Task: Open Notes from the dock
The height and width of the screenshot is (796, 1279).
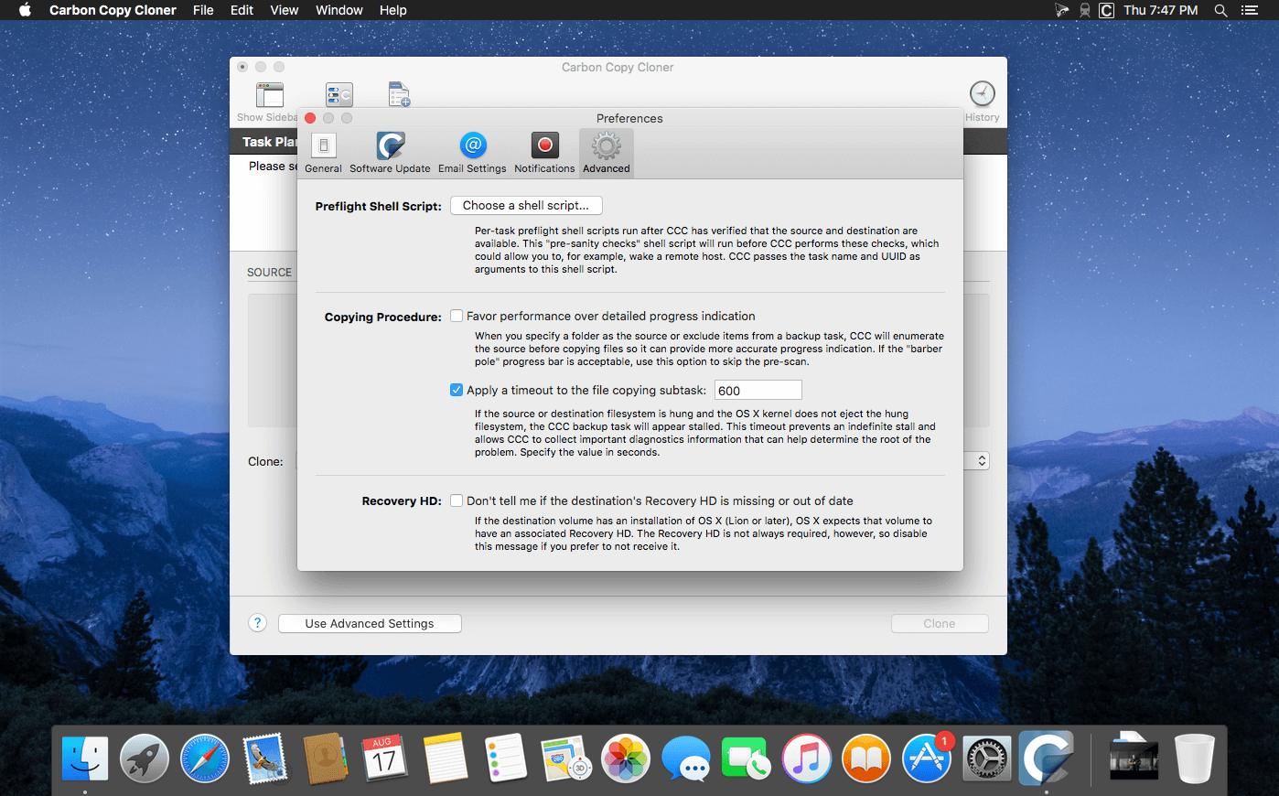Action: click(x=446, y=758)
